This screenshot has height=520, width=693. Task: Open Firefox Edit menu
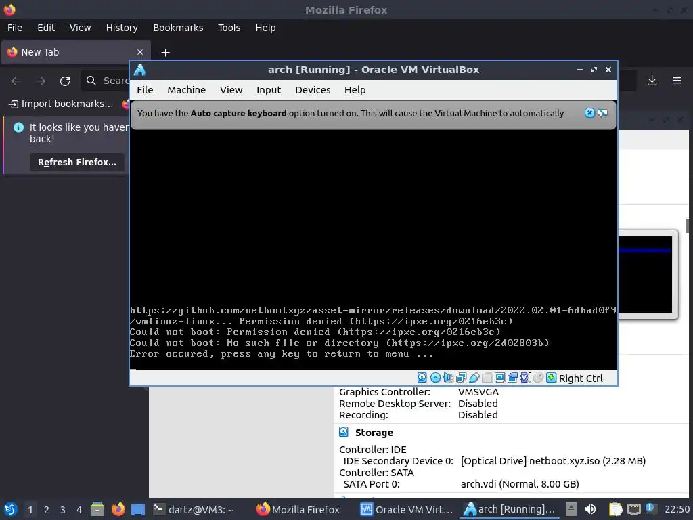(46, 28)
